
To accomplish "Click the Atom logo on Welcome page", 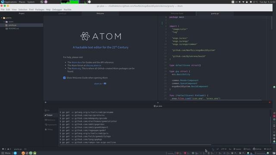I will [x=100, y=36].
